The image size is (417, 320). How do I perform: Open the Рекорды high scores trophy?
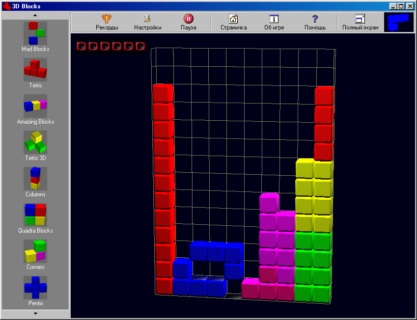pos(107,22)
